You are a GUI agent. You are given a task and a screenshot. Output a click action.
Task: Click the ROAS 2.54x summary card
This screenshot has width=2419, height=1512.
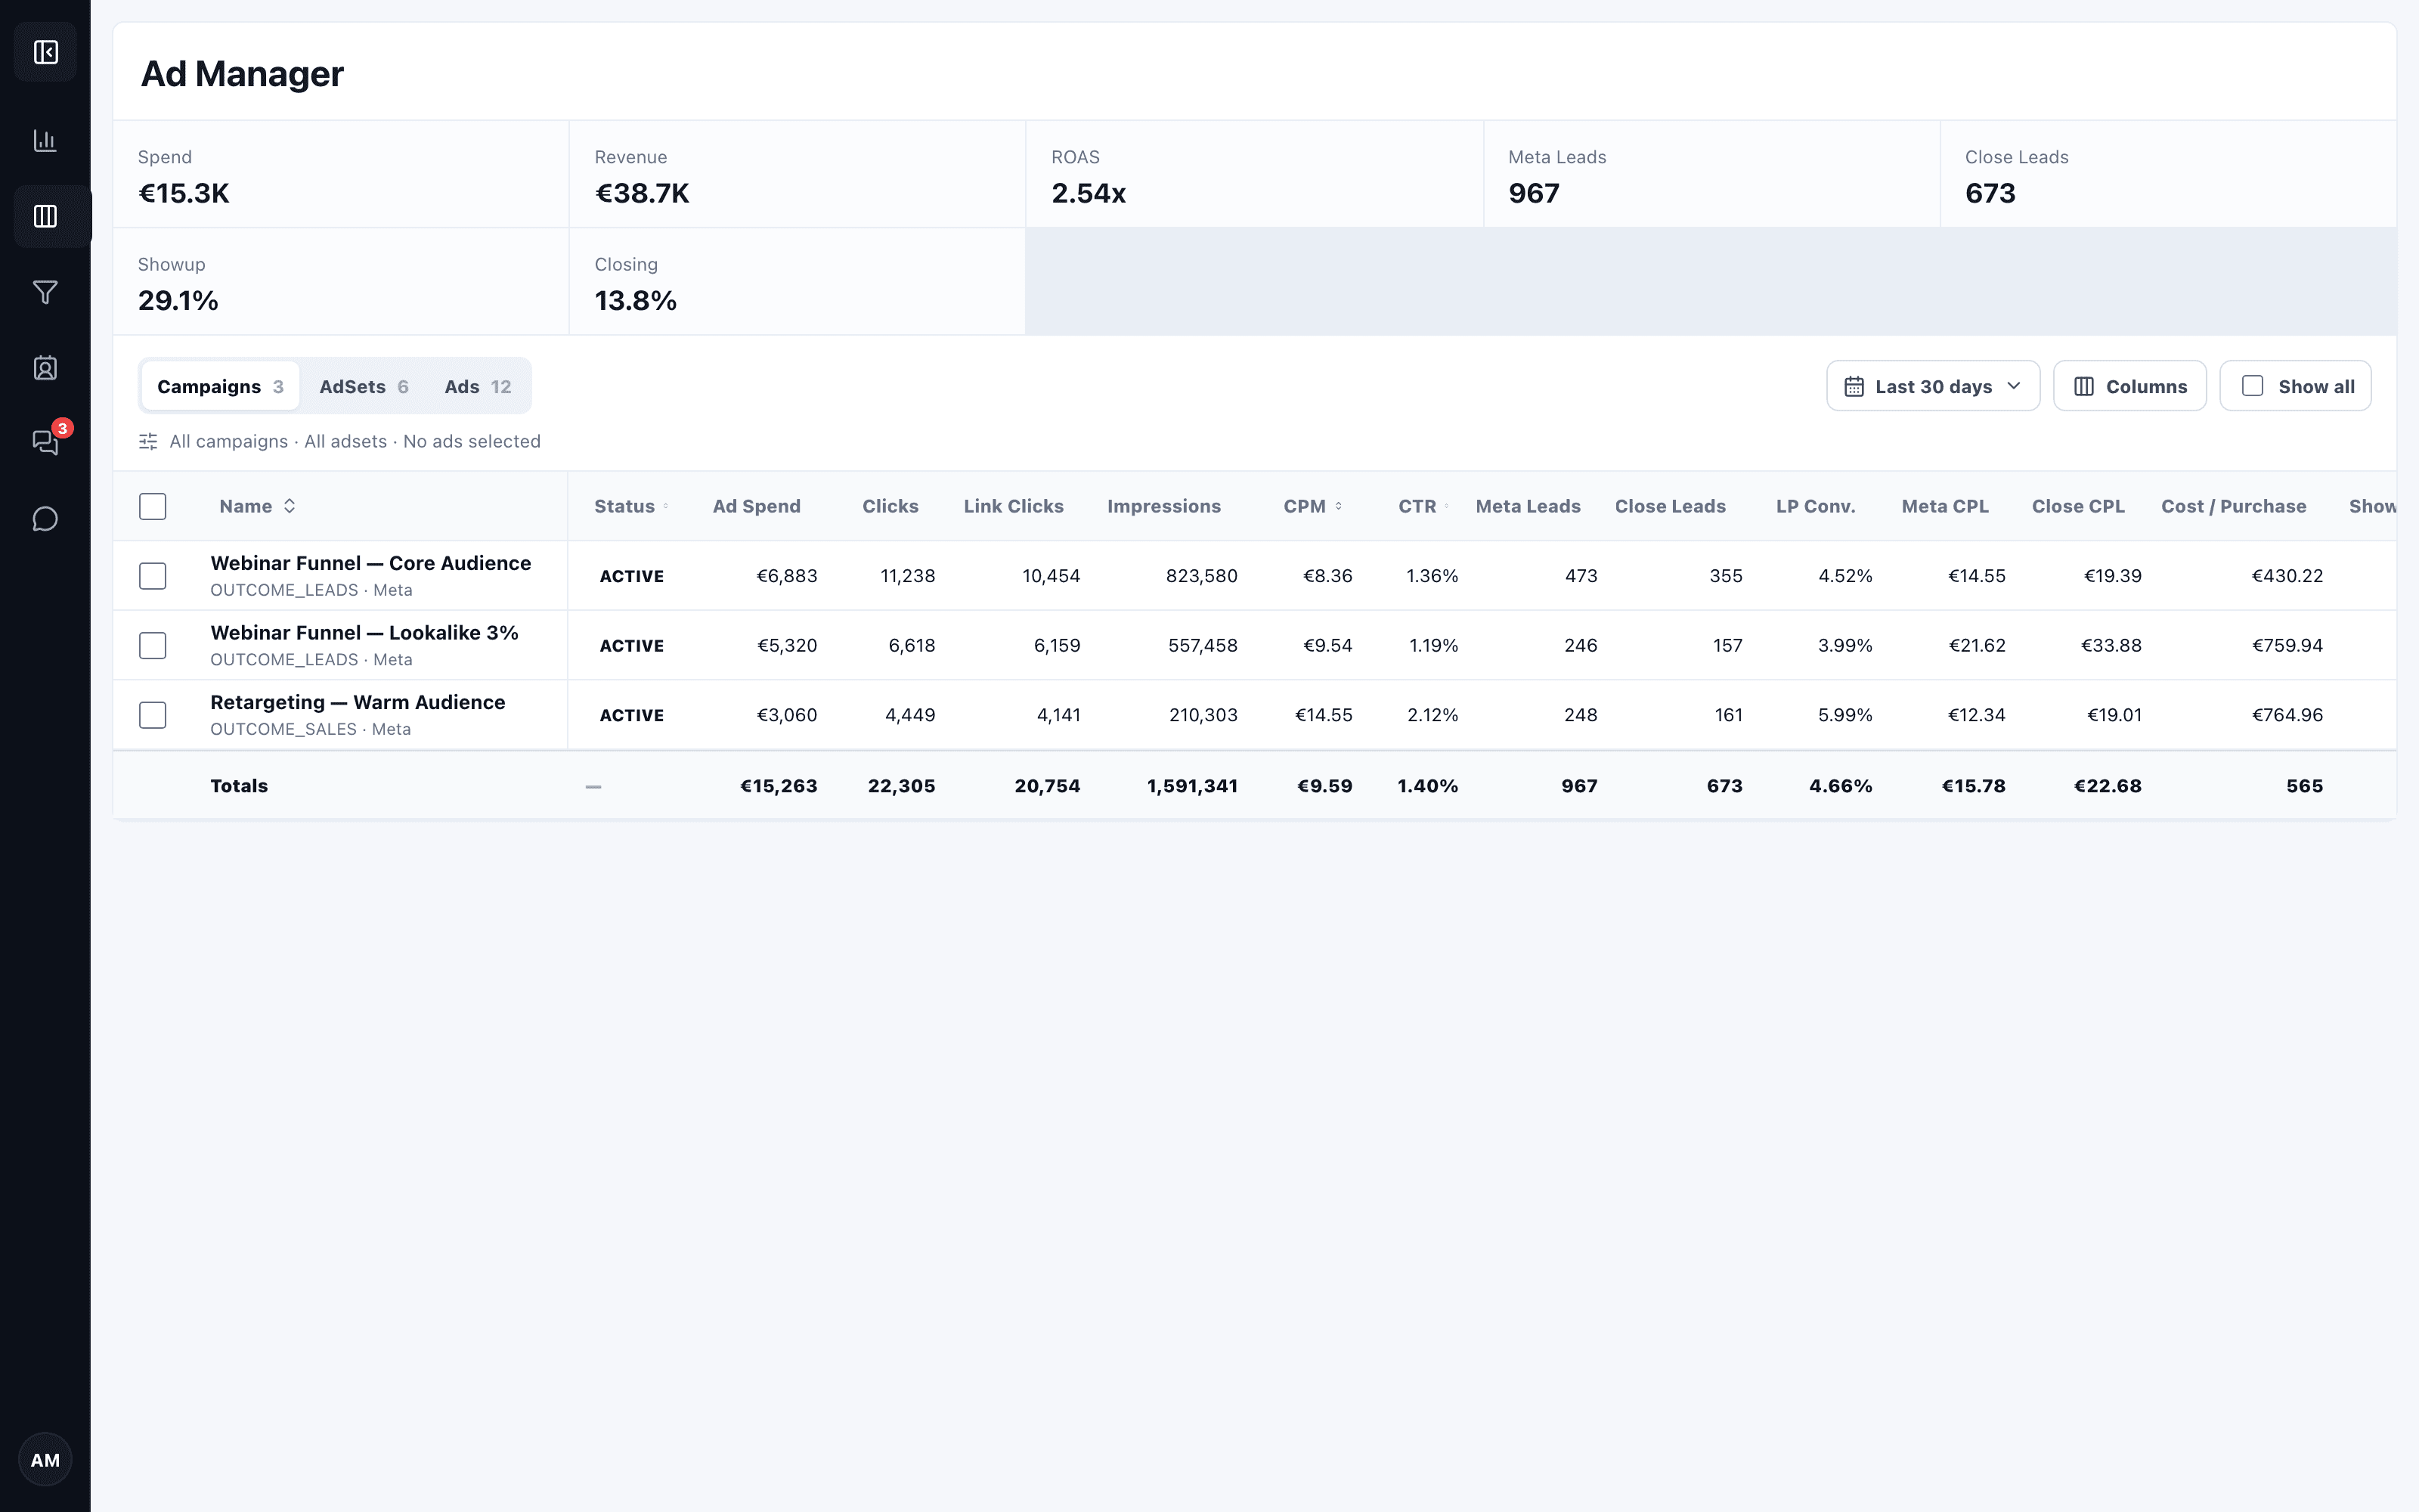tap(1255, 174)
